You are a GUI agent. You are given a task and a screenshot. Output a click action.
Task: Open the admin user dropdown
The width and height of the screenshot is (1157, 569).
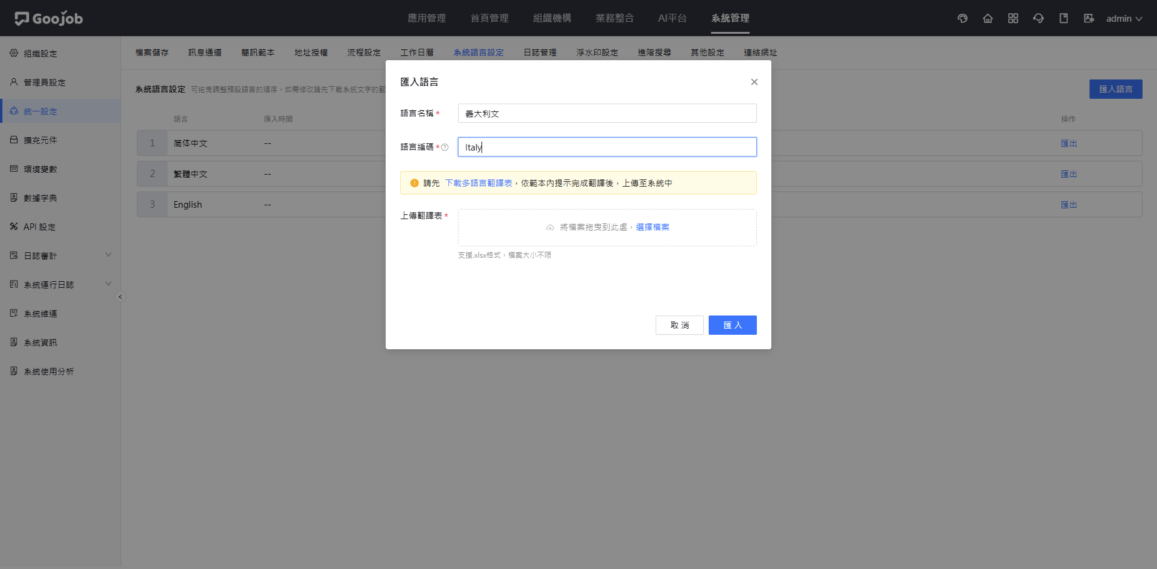pos(1124,19)
